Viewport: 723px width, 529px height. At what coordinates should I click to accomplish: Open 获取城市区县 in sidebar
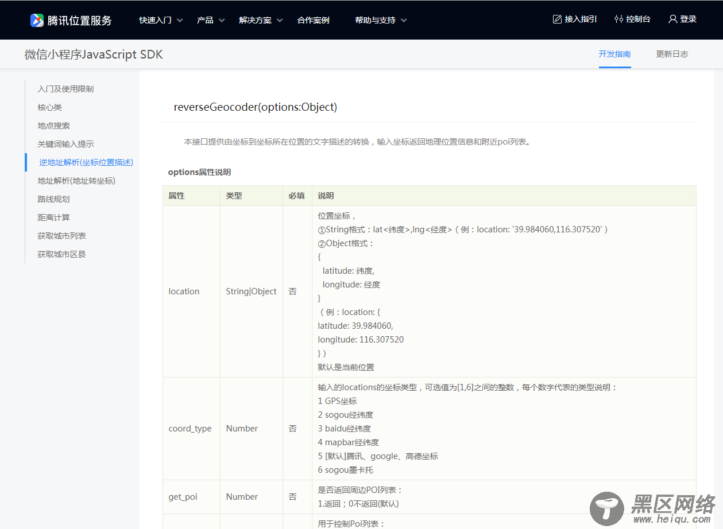(x=62, y=254)
